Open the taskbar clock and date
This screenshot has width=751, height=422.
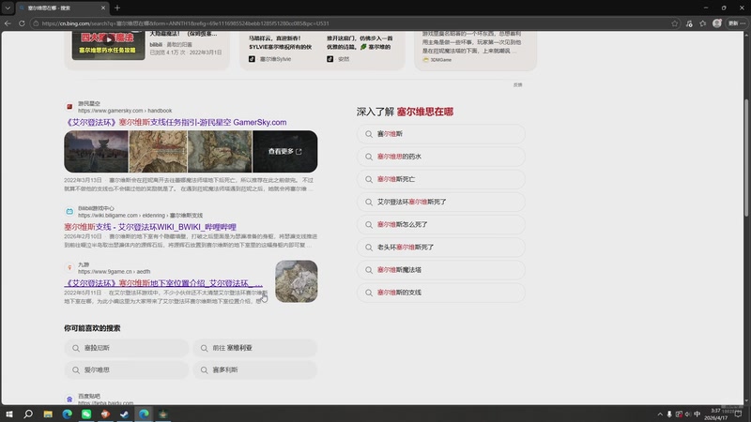[x=715, y=414]
